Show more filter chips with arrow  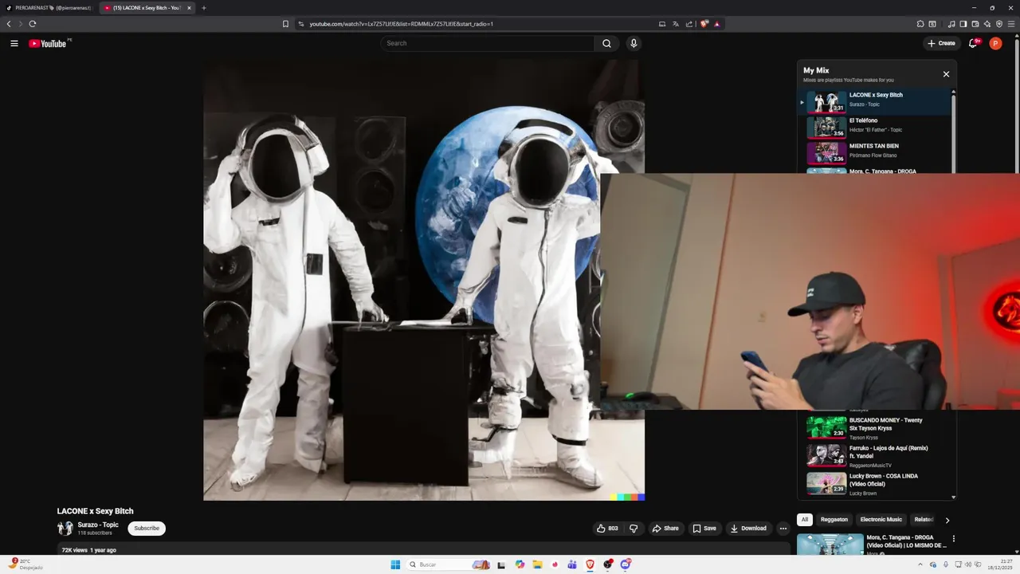[x=947, y=520]
